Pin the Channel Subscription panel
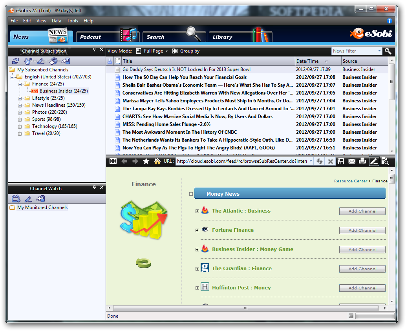 95,50
